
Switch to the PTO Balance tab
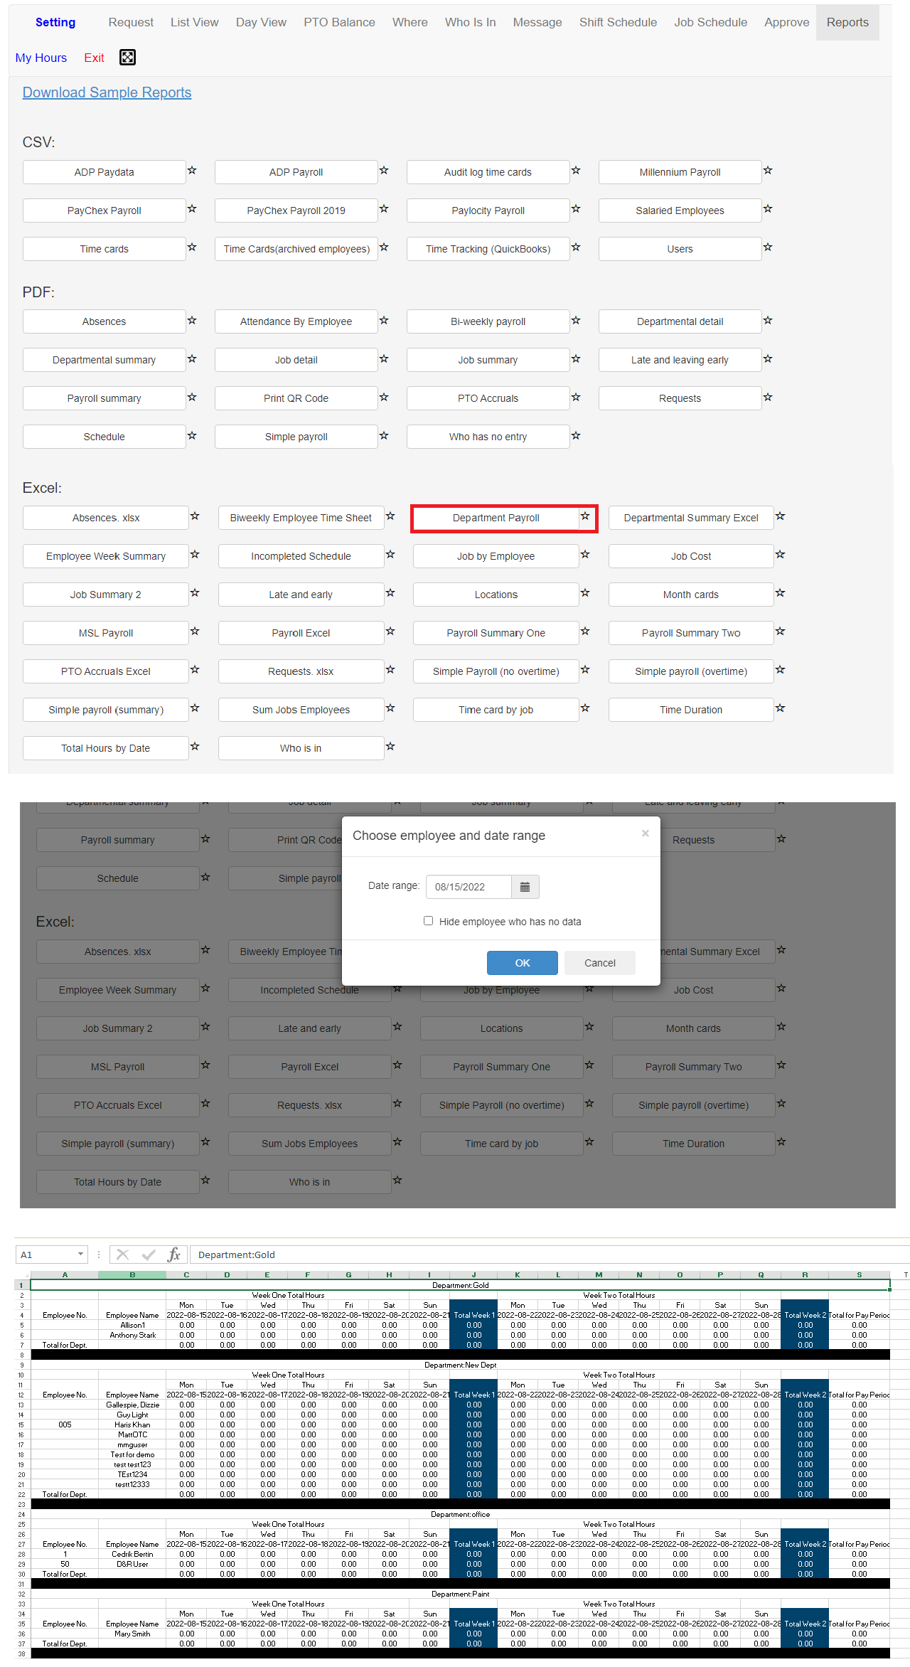pyautogui.click(x=339, y=22)
